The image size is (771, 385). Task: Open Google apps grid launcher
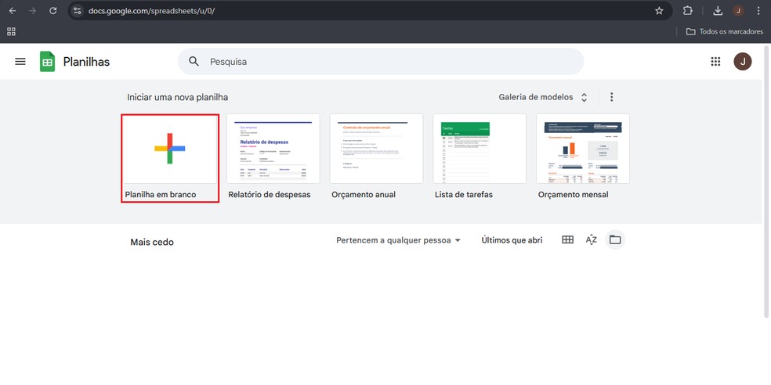click(715, 61)
